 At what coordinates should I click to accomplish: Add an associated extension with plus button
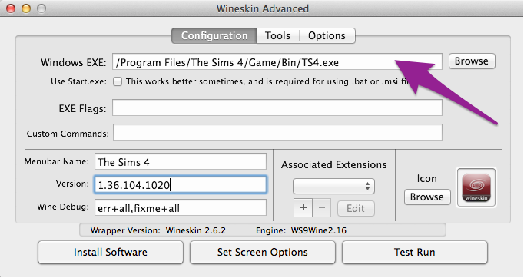pyautogui.click(x=303, y=208)
